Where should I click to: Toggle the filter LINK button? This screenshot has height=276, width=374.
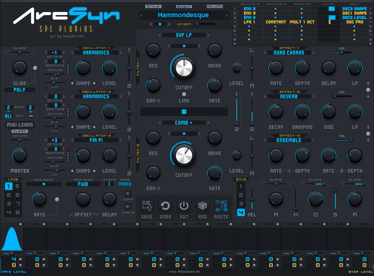(x=184, y=94)
